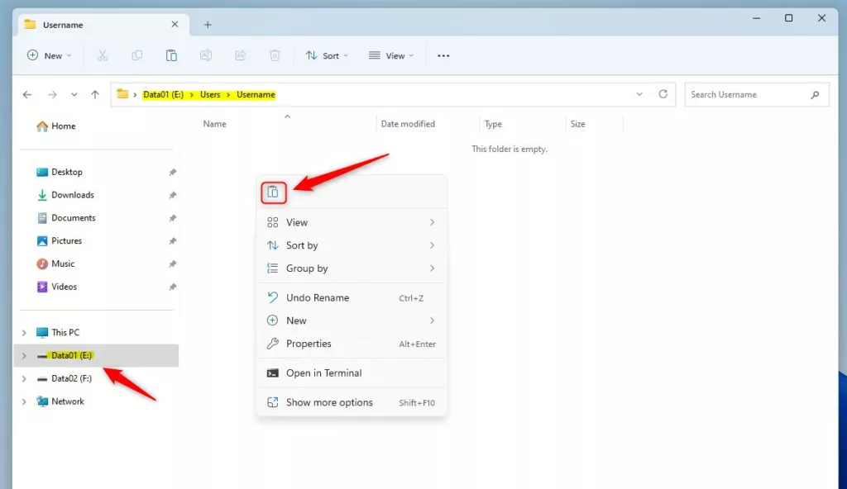The width and height of the screenshot is (847, 489).
Task: Expand the Data01 (E:) tree node
Action: click(x=24, y=356)
